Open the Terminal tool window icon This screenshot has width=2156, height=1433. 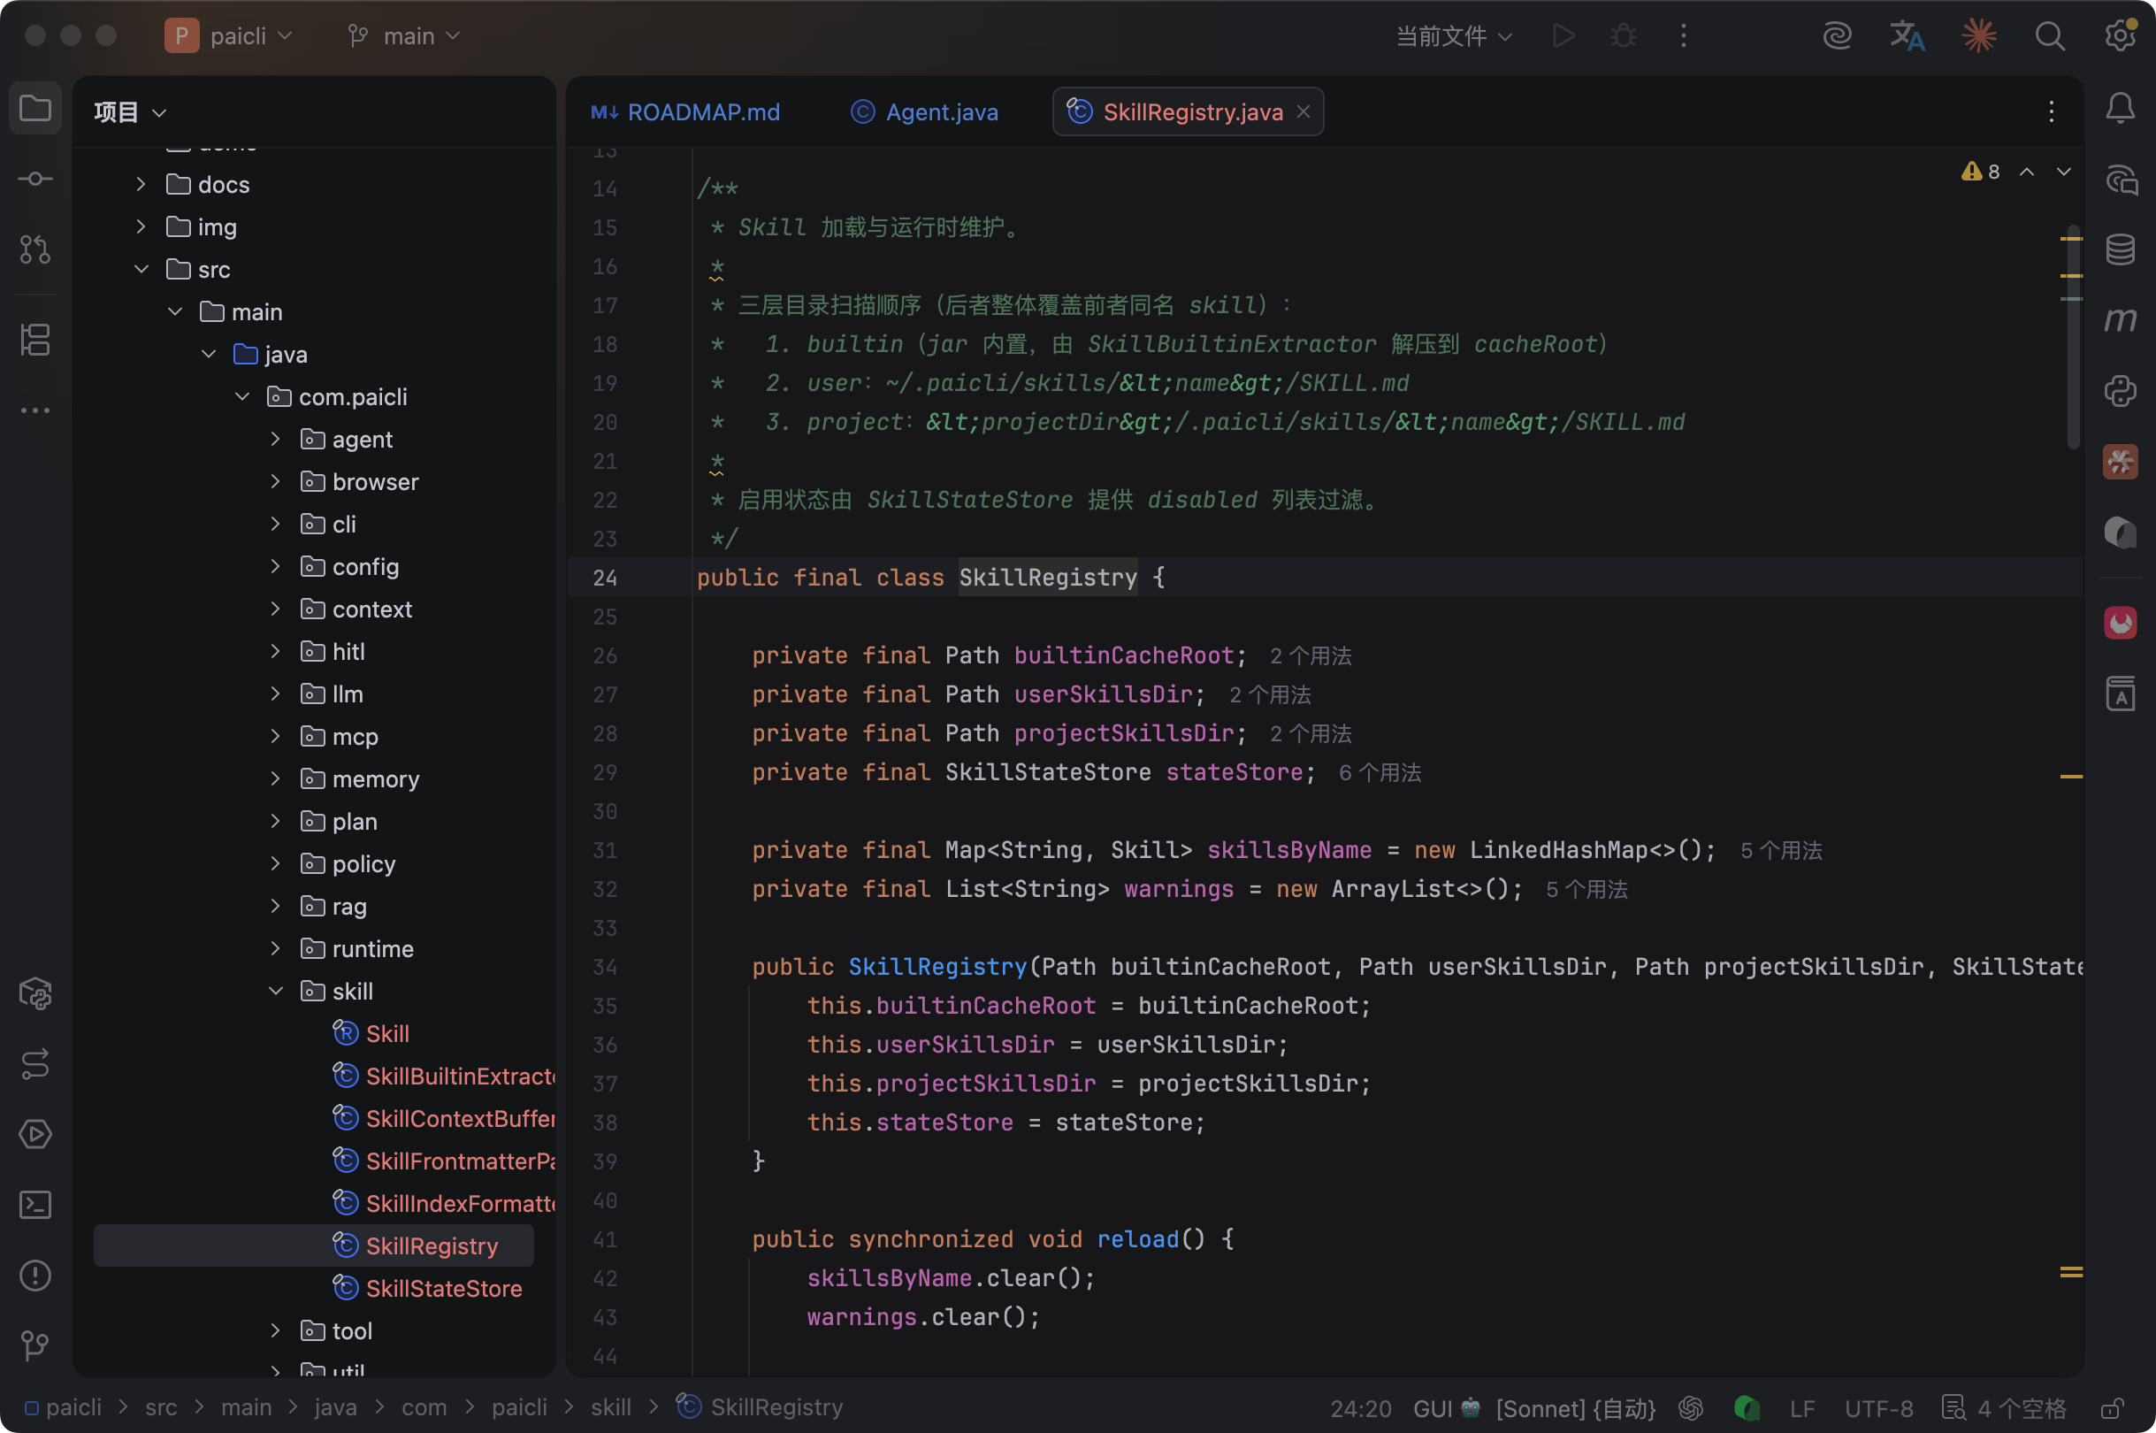pyautogui.click(x=34, y=1205)
